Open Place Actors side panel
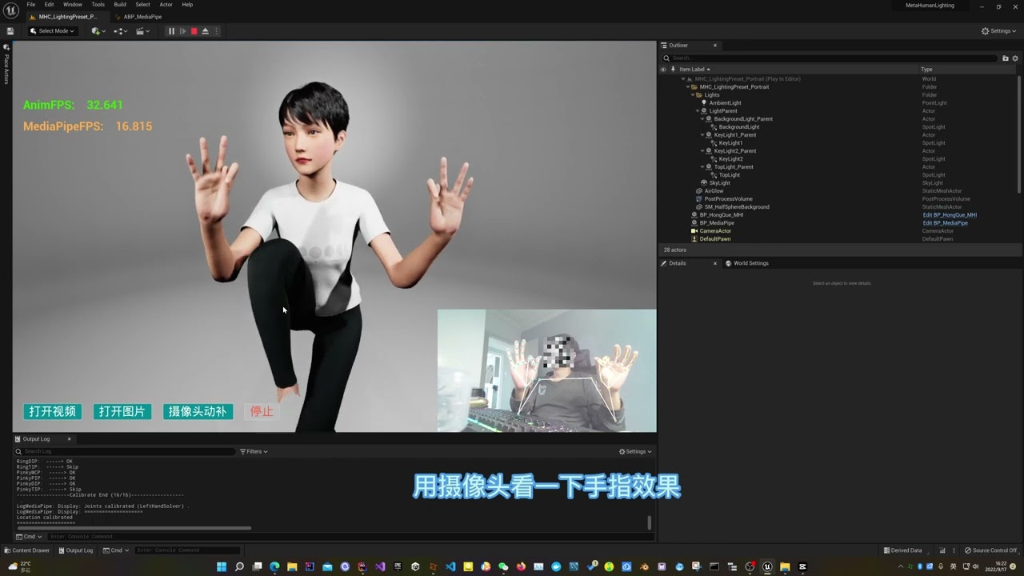 tap(6, 66)
